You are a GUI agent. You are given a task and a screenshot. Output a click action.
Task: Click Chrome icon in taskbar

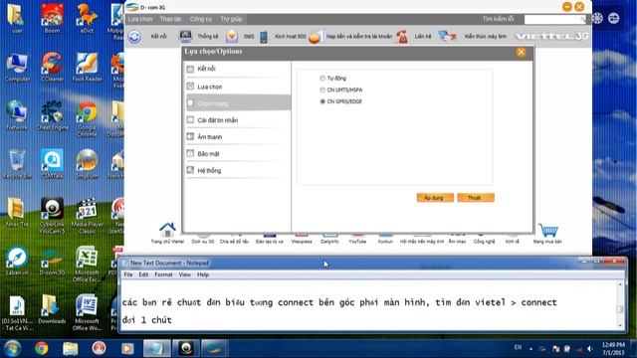pyautogui.click(x=41, y=348)
